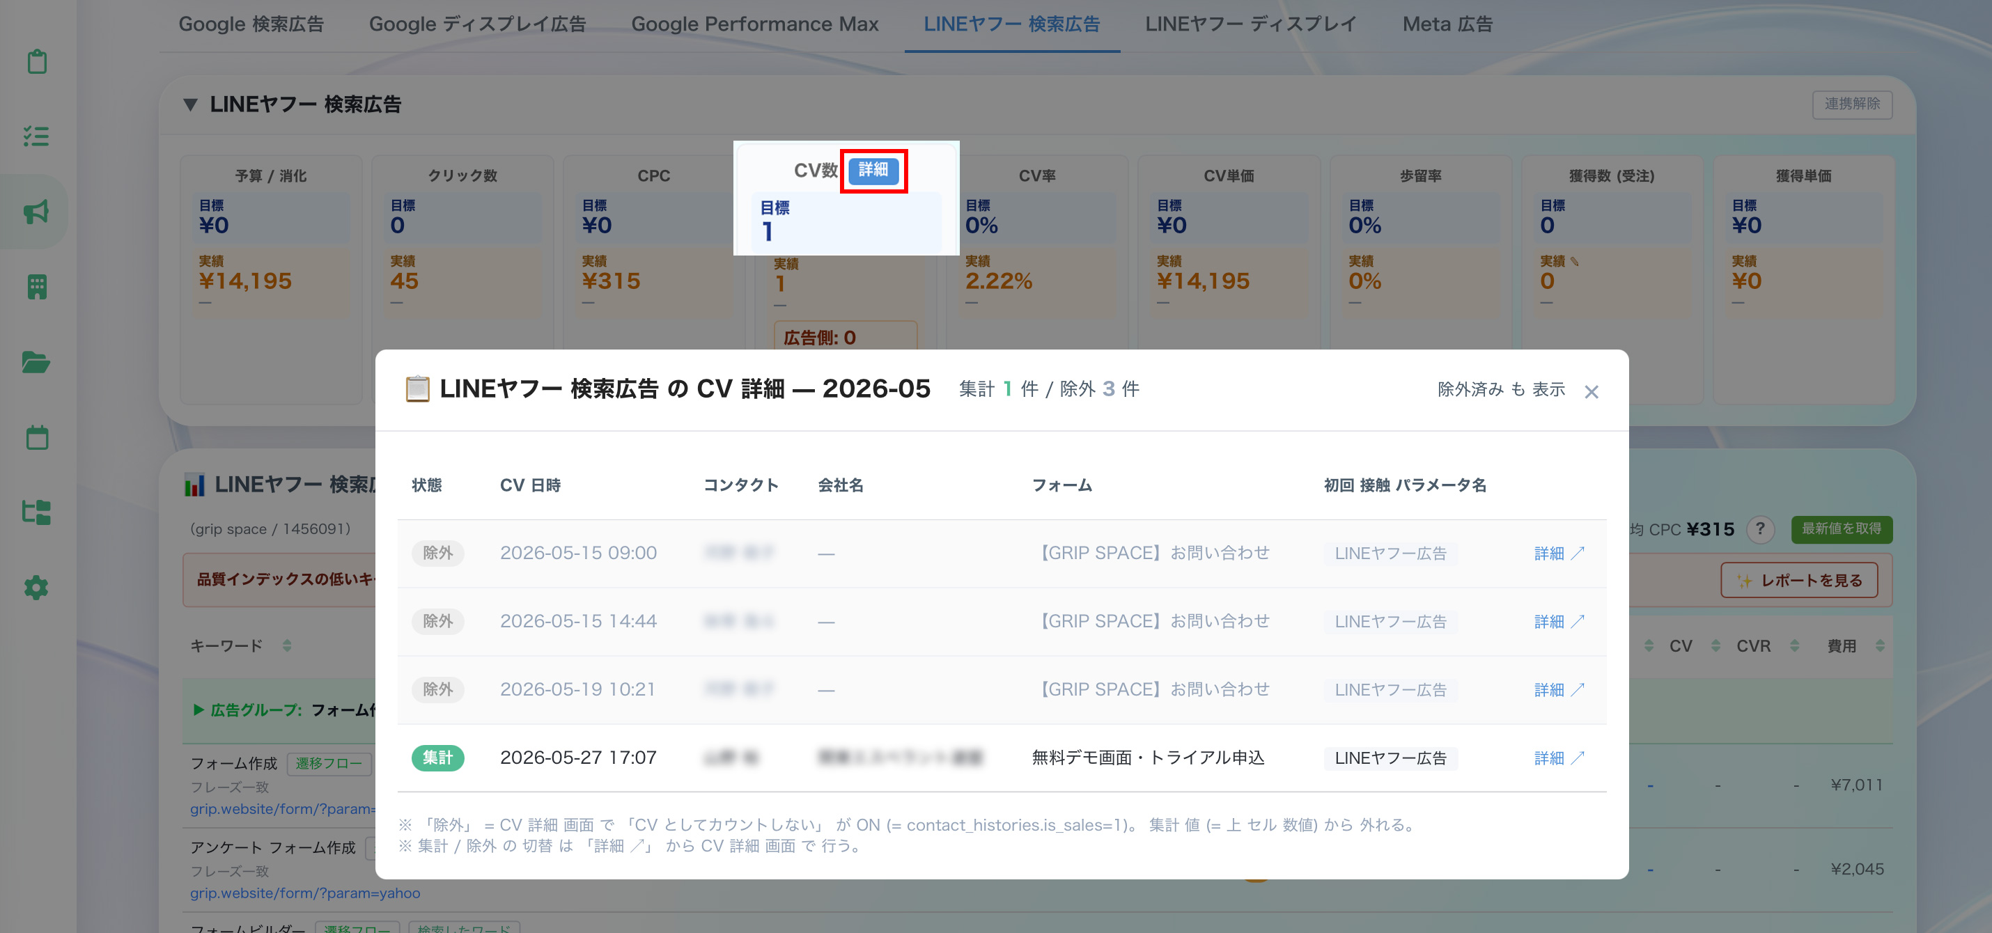Click the 除外 badge on the 2026-05-15 09:00 row
The height and width of the screenshot is (933, 1992).
tap(437, 554)
